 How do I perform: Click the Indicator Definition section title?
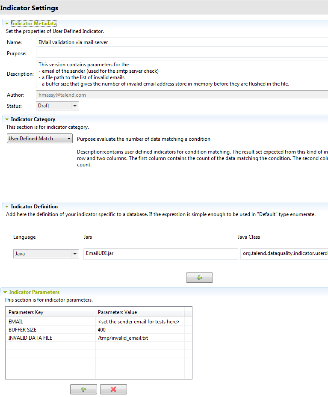[x=34, y=207]
